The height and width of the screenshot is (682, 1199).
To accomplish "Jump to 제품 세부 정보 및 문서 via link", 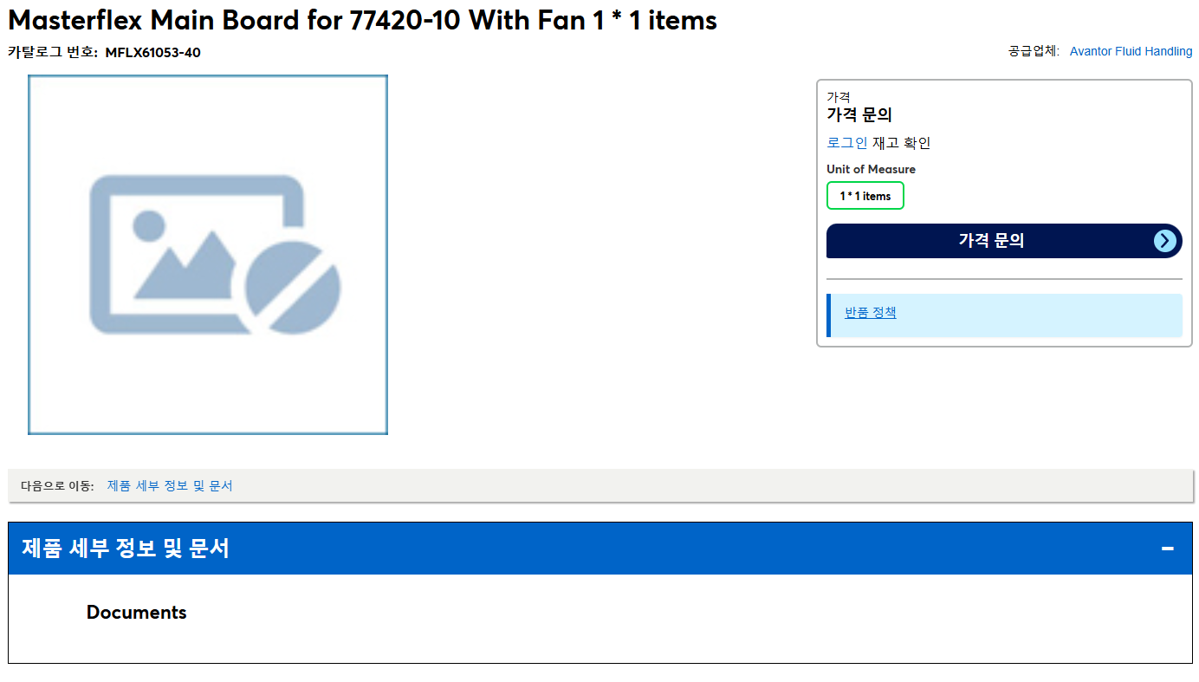I will 170,486.
